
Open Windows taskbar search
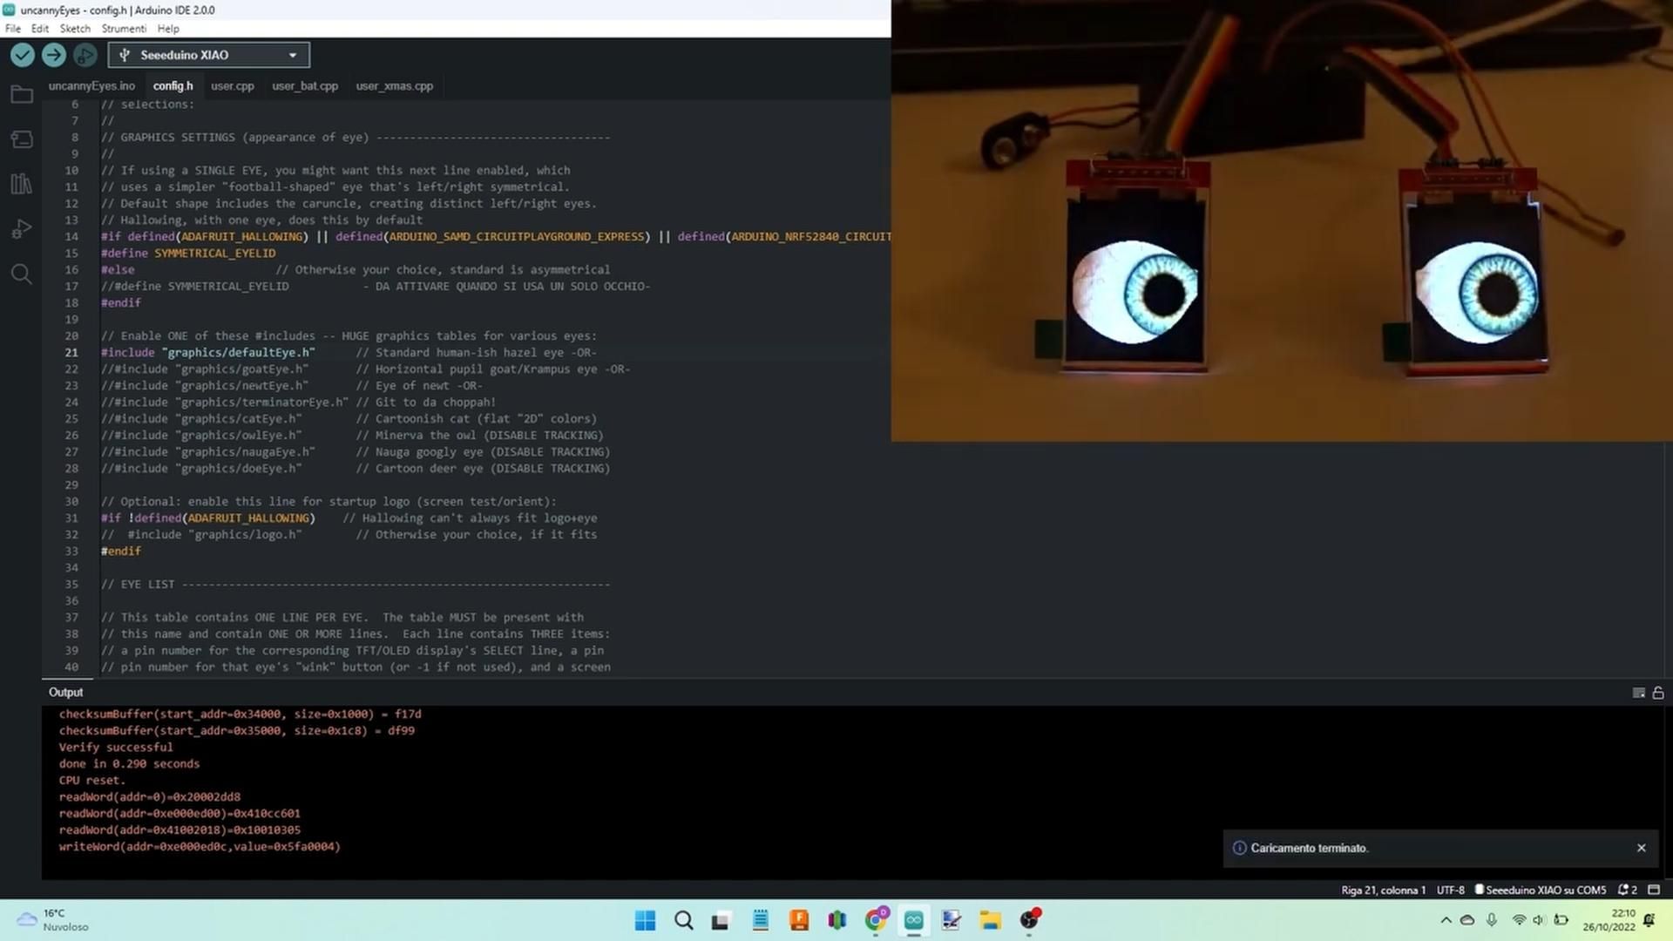(x=684, y=920)
